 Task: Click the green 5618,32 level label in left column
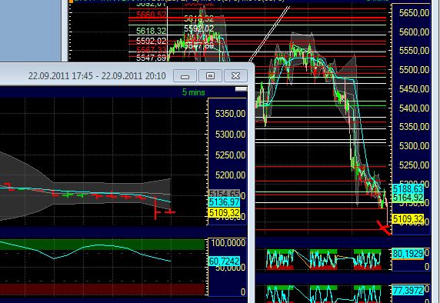152,31
